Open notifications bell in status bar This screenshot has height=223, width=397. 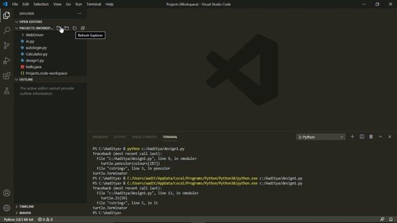coord(391,219)
